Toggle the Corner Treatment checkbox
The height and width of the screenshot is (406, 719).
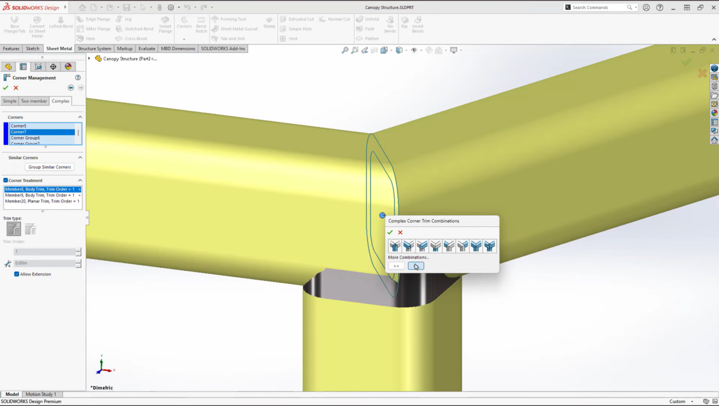coord(5,180)
